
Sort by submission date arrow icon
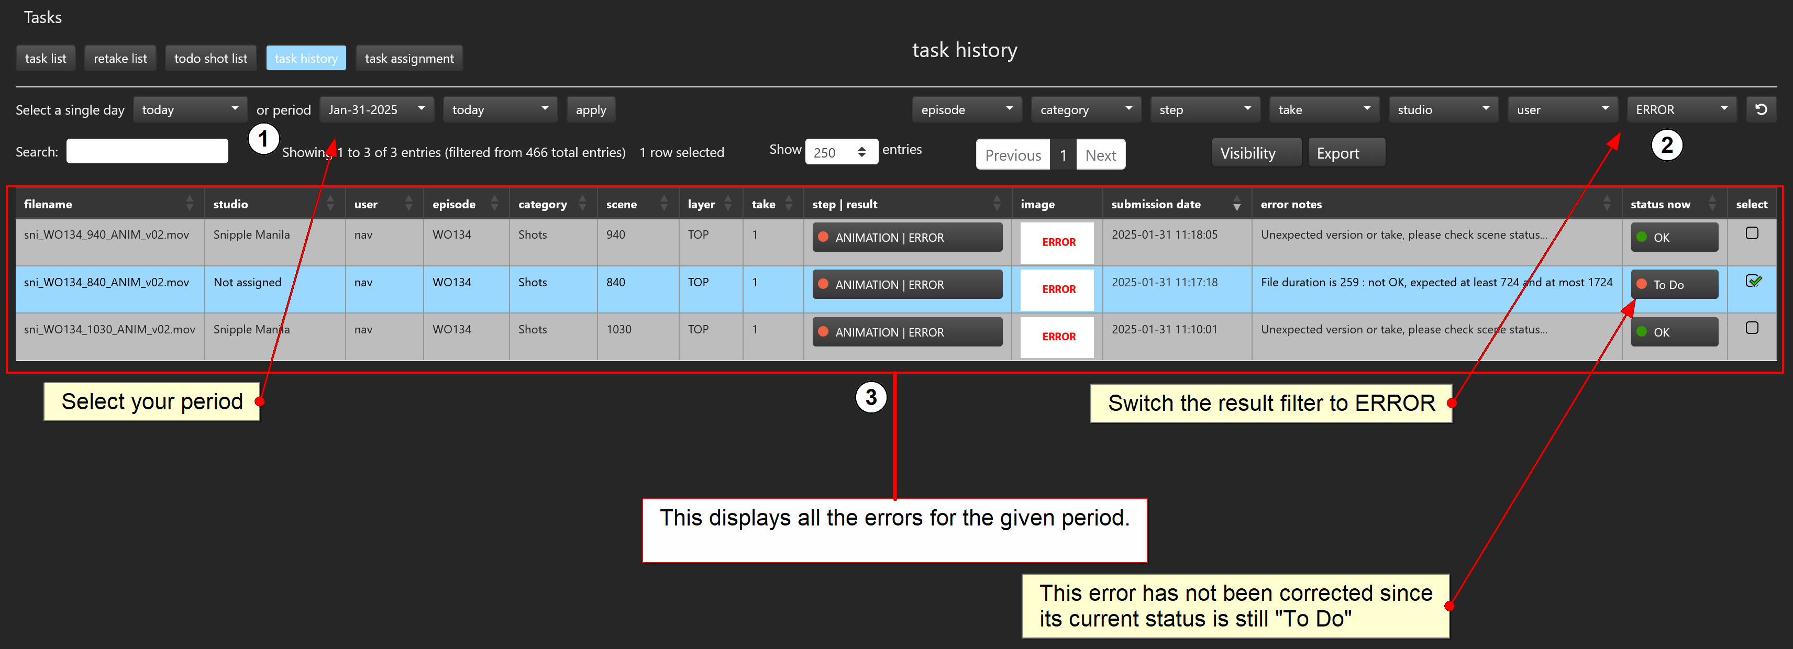(x=1236, y=204)
